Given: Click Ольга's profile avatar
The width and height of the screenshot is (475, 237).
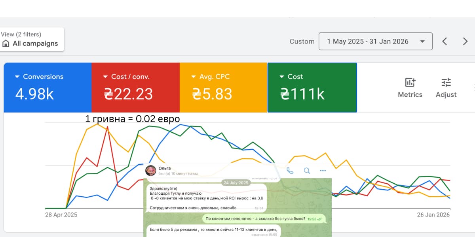Looking at the screenshot, I should point(150,171).
